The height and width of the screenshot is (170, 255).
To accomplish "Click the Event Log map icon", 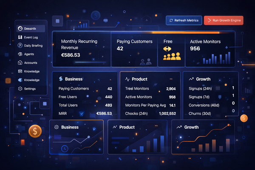I will (20, 37).
